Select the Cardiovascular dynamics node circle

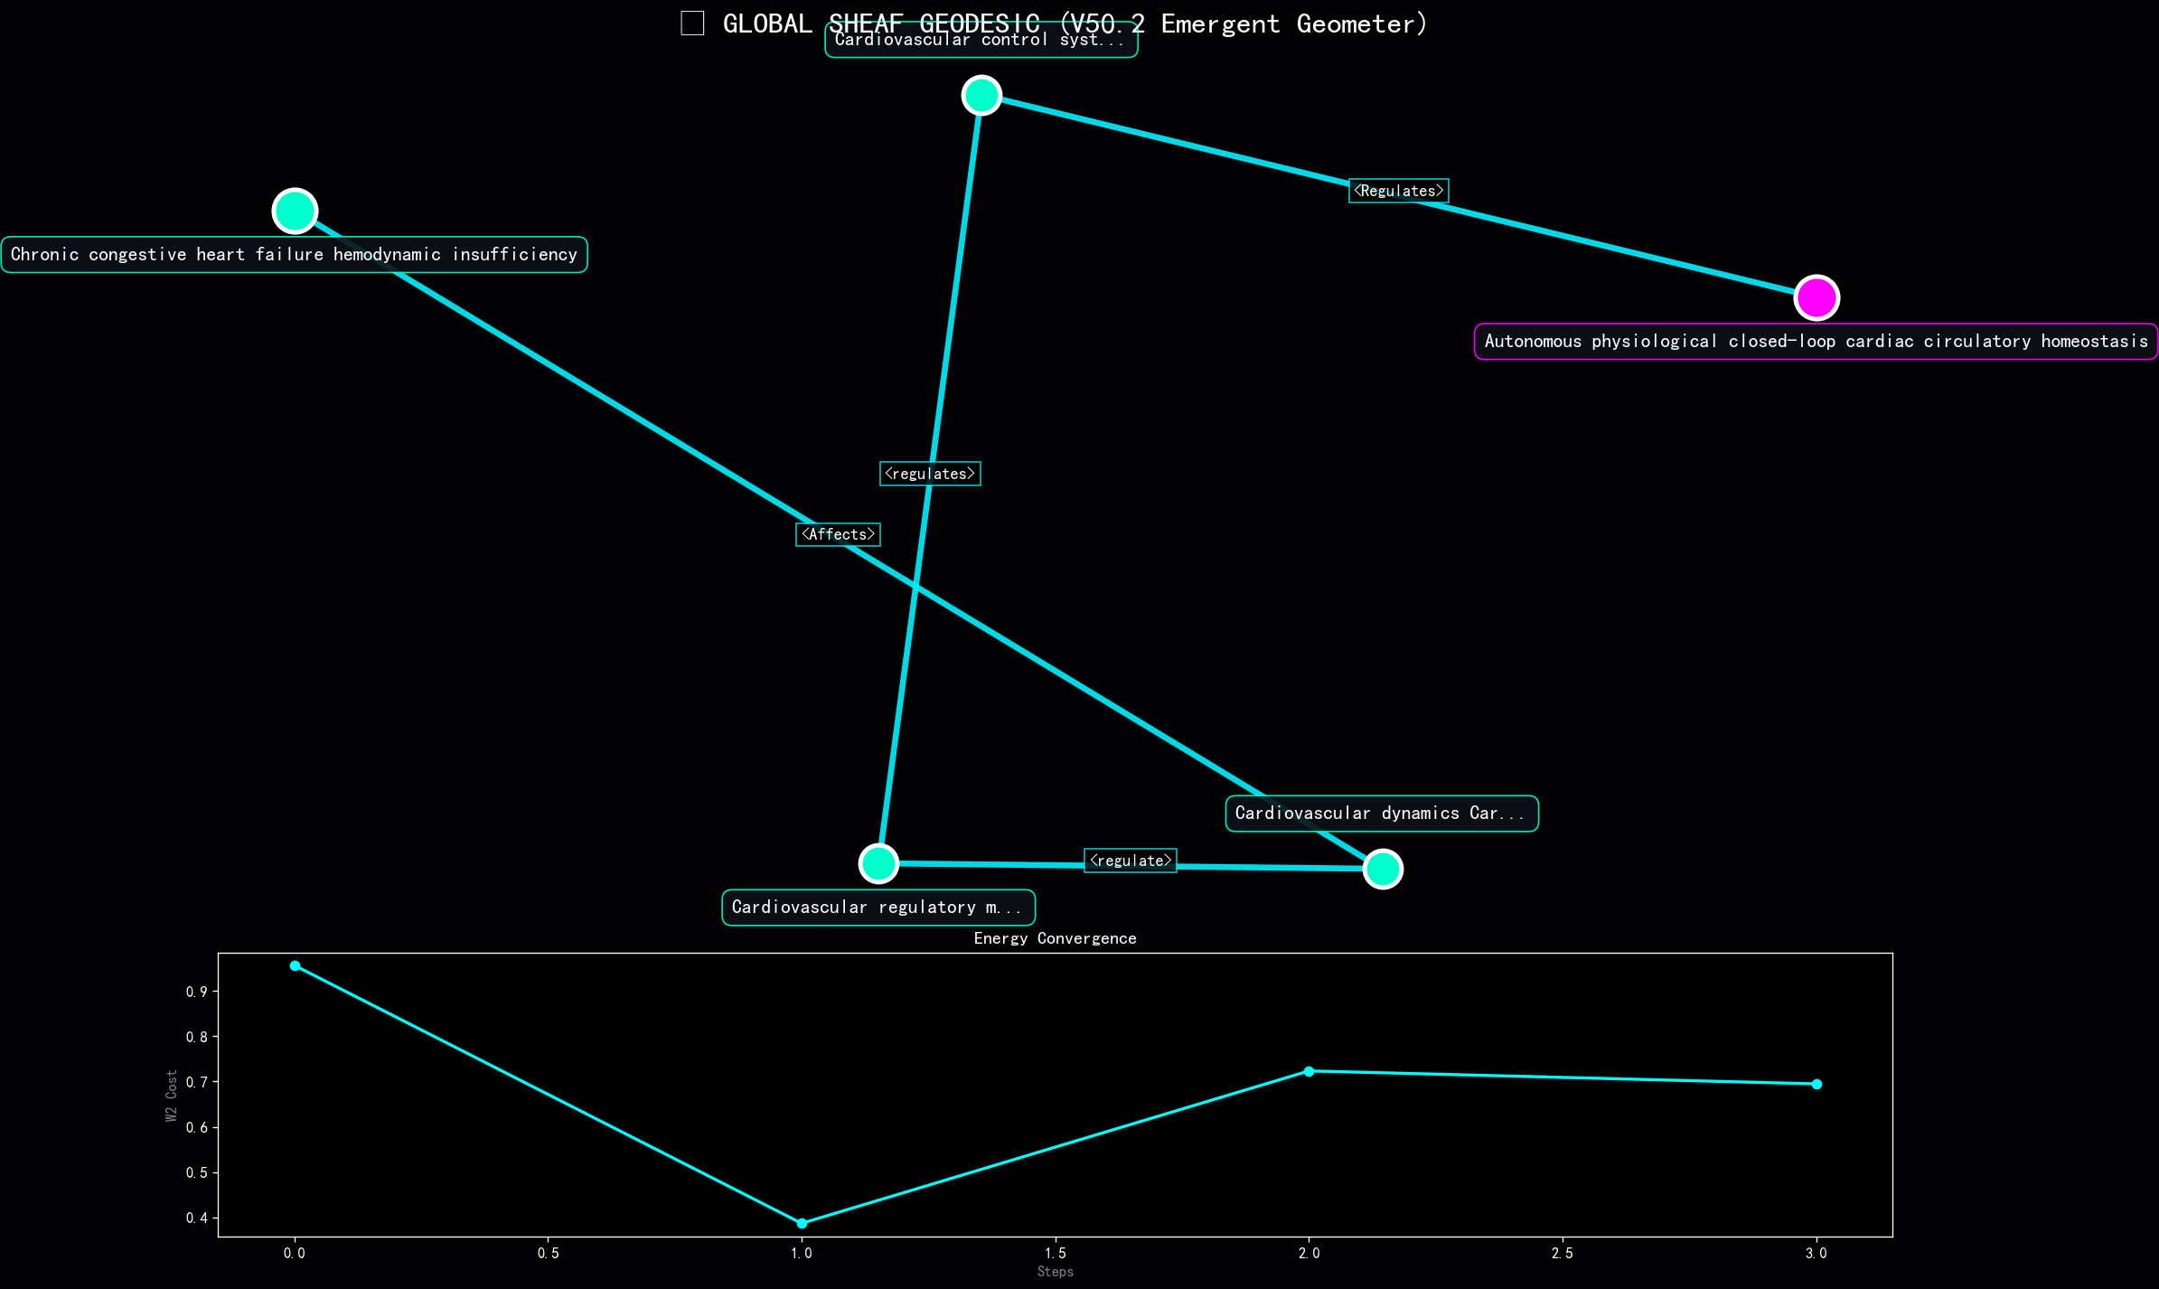(x=1383, y=869)
